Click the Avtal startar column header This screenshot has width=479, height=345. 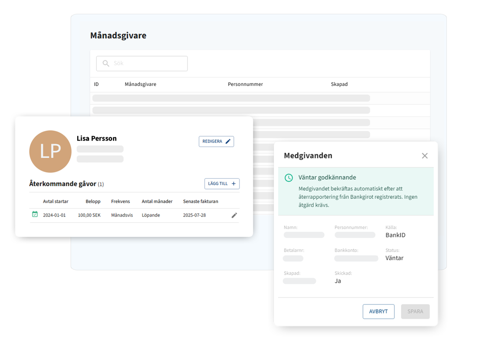tap(56, 201)
